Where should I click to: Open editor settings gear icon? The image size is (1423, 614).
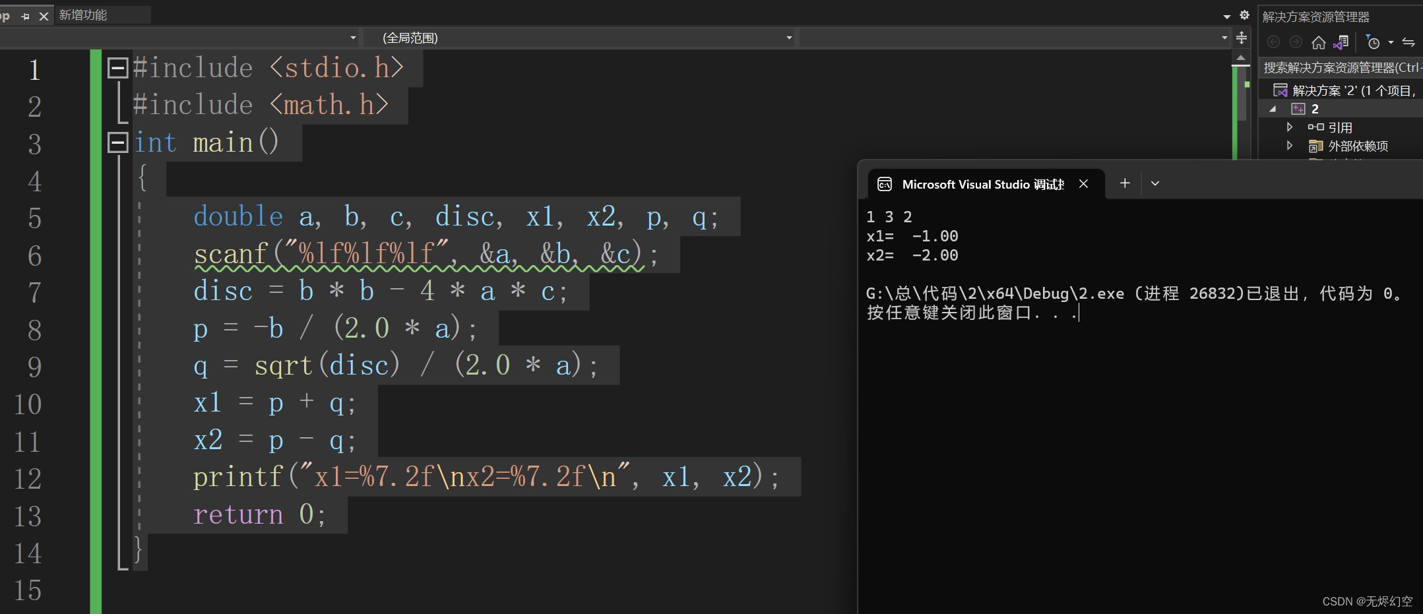coord(1244,15)
